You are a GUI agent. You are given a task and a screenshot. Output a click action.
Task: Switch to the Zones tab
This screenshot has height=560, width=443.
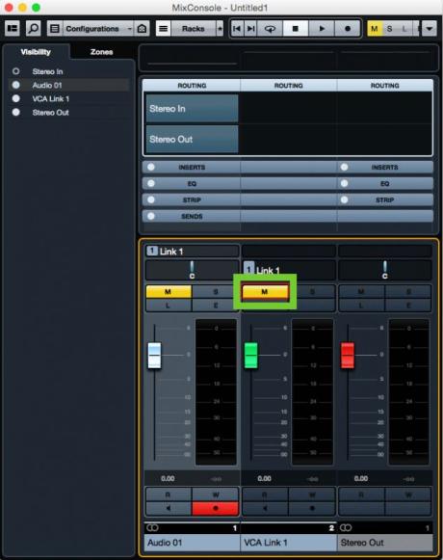point(102,52)
